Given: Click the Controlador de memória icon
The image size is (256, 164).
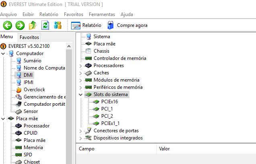Looking at the screenshot, I should [x=88, y=58].
